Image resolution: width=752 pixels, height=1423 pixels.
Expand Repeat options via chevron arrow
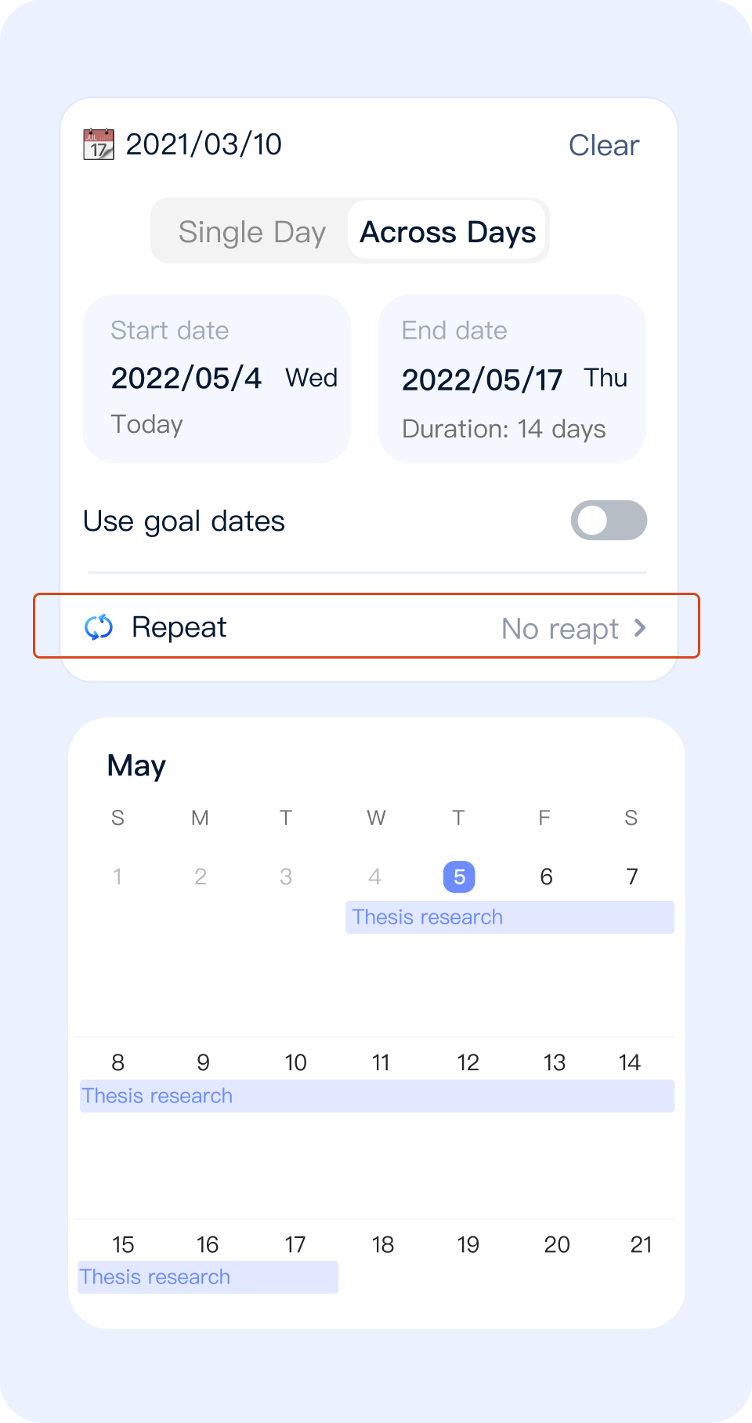pyautogui.click(x=640, y=627)
